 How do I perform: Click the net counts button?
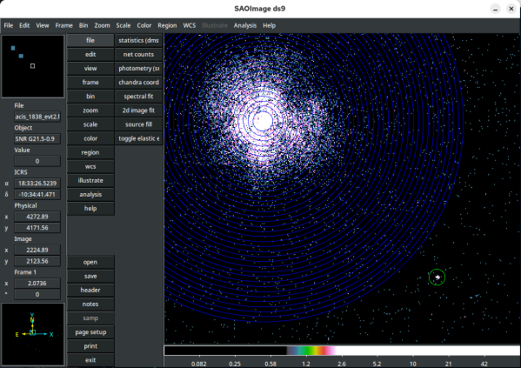138,54
